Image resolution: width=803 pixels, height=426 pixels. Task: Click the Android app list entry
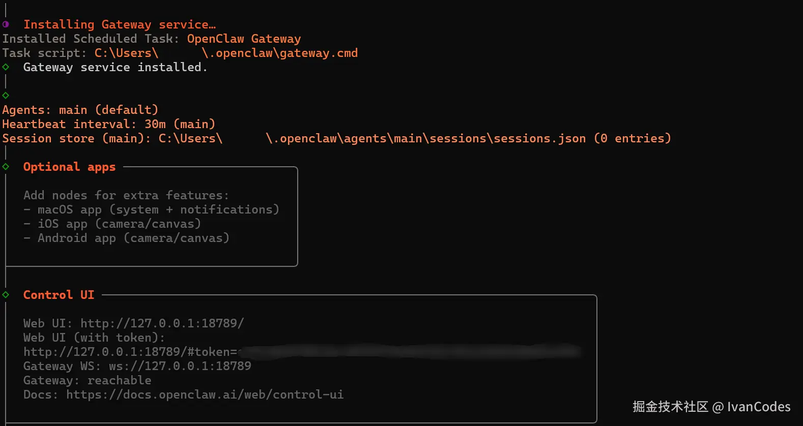pyautogui.click(x=133, y=238)
